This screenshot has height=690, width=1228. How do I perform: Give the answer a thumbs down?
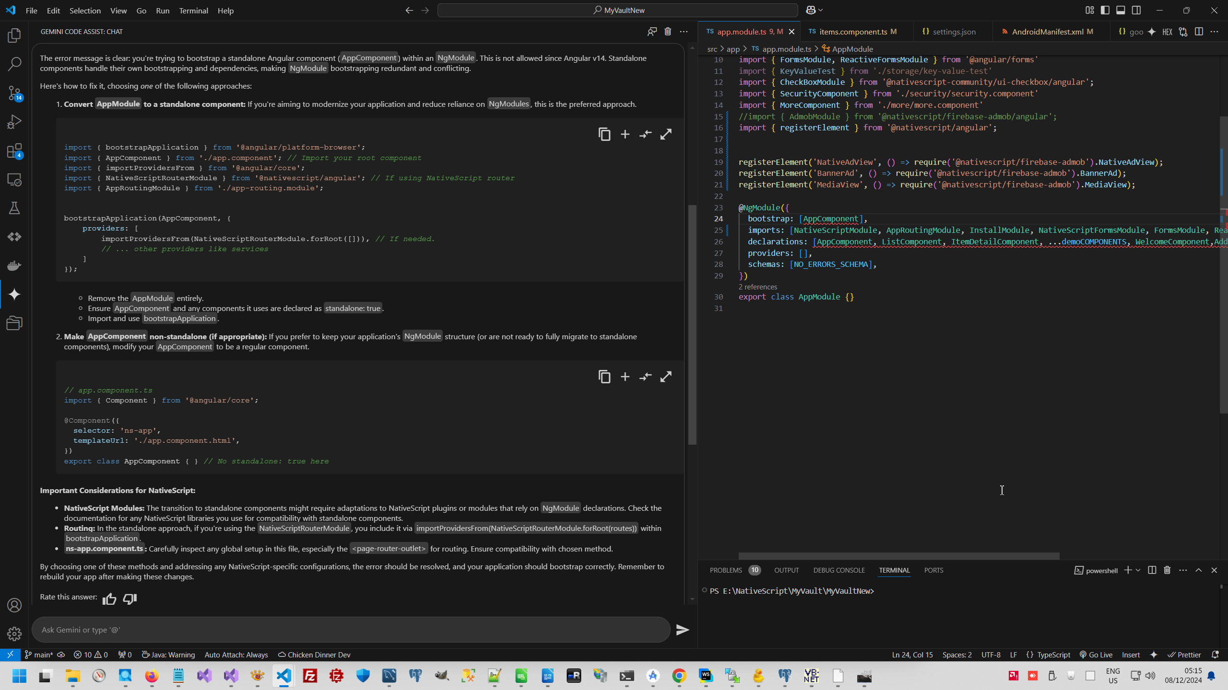(130, 599)
